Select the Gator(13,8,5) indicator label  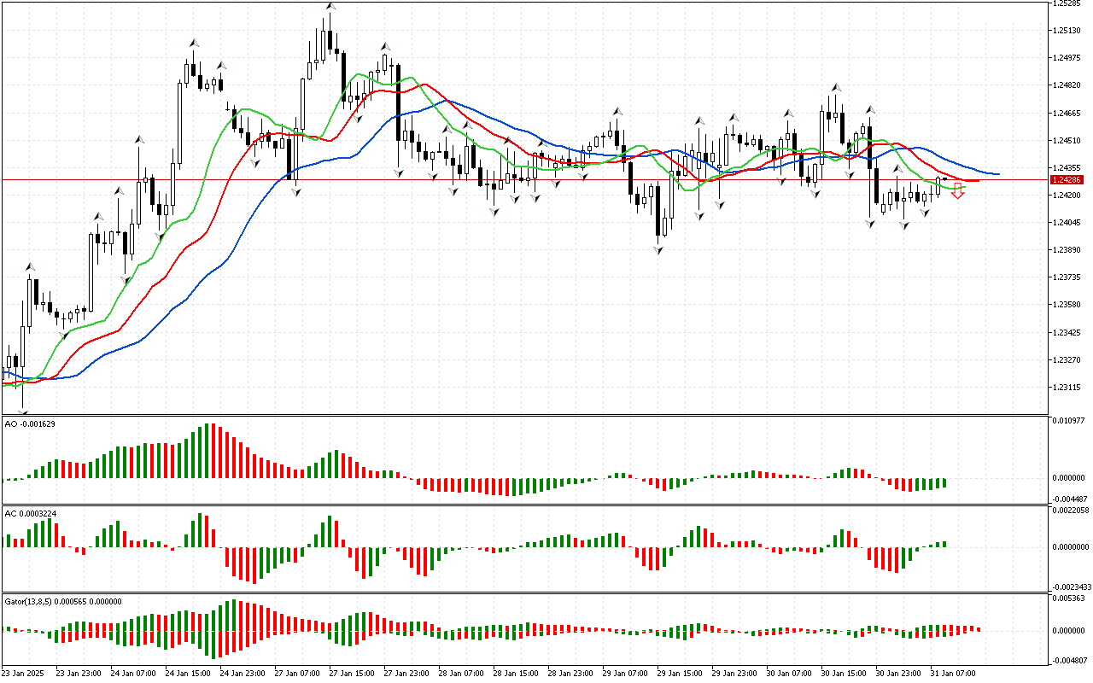[63, 601]
